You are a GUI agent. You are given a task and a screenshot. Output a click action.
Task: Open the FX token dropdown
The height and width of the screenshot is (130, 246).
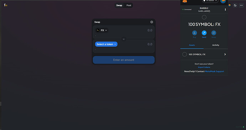pos(102,30)
